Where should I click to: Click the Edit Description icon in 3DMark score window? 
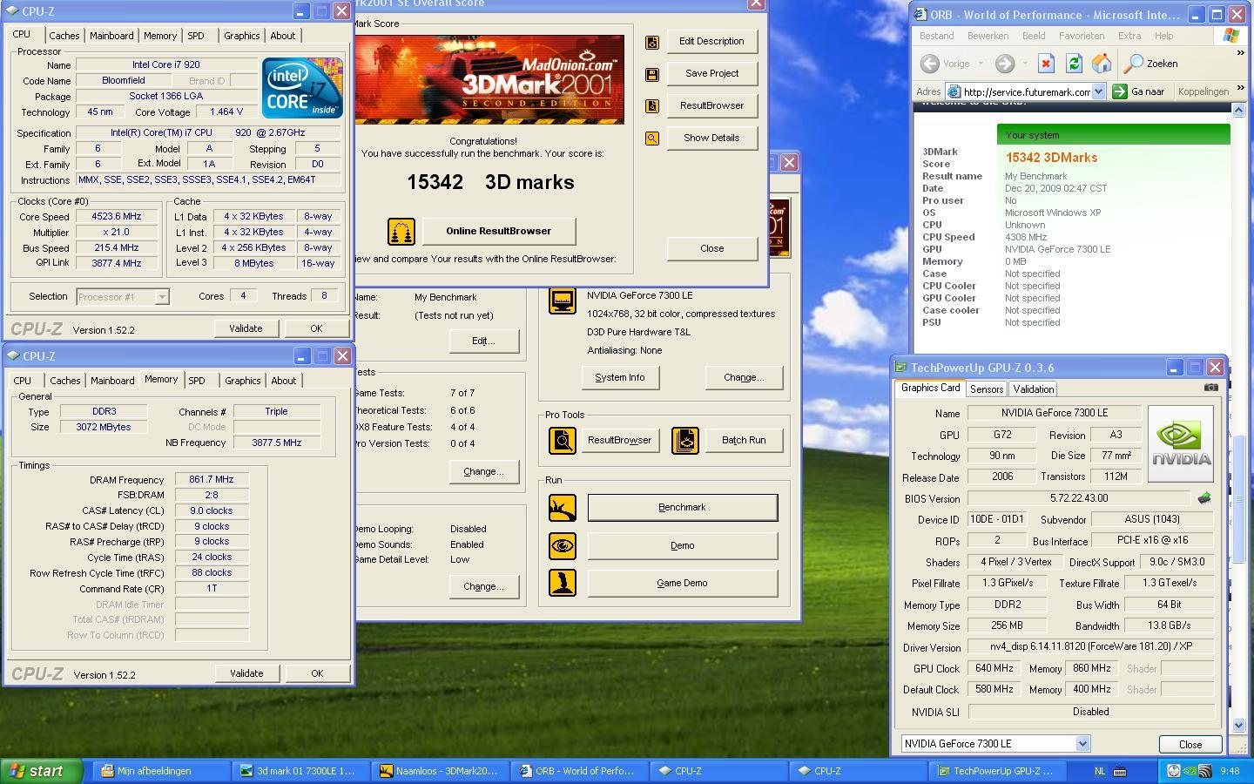tap(652, 42)
